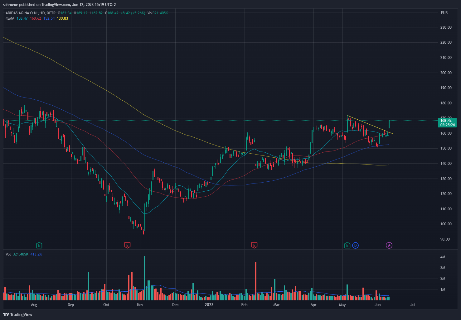Click the Mar label on time axis

276,305
